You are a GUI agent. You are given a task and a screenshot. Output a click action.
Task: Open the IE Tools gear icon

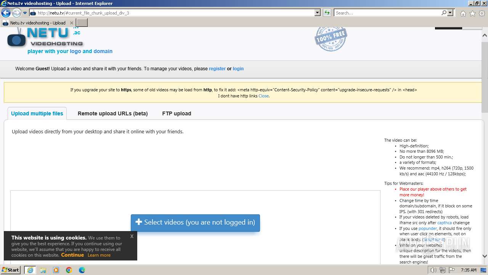482,13
